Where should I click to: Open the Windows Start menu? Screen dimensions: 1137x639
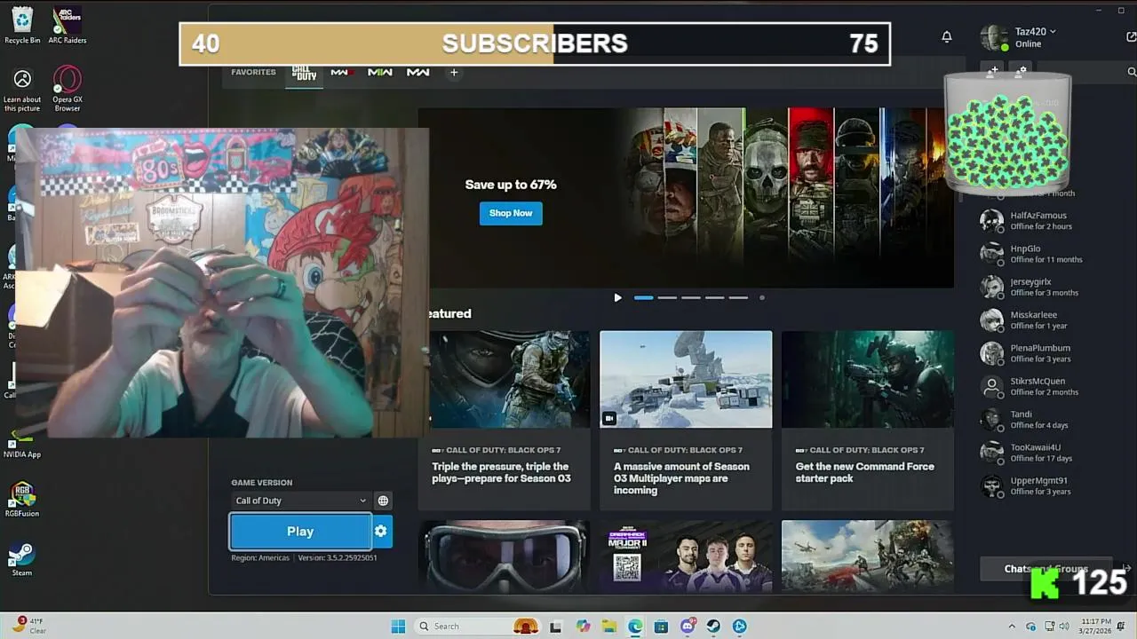click(398, 626)
